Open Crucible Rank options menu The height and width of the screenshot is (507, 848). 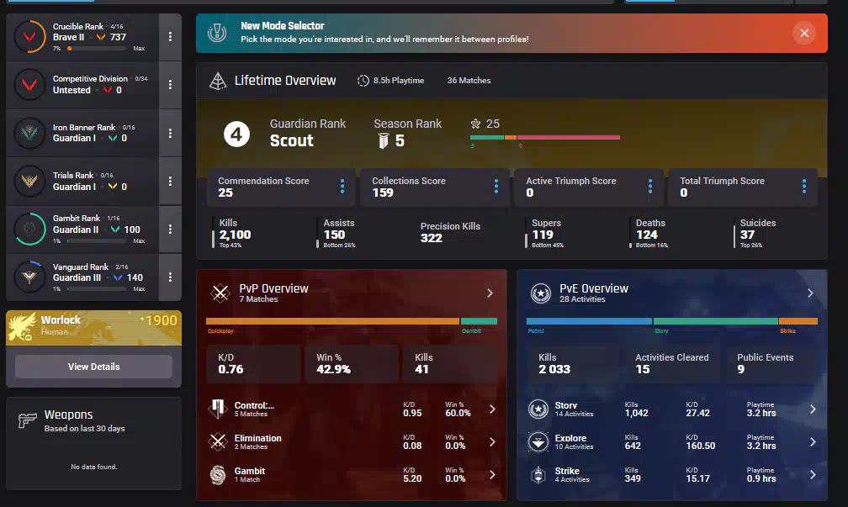(170, 37)
